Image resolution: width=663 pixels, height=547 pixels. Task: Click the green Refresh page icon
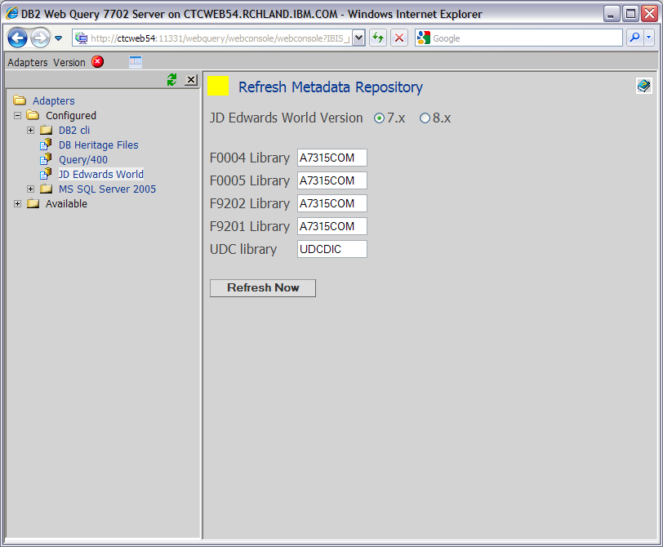pyautogui.click(x=378, y=38)
